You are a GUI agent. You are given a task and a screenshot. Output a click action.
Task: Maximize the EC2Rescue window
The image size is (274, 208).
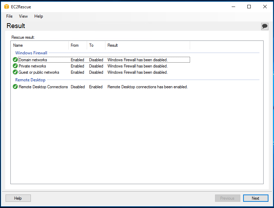249,7
